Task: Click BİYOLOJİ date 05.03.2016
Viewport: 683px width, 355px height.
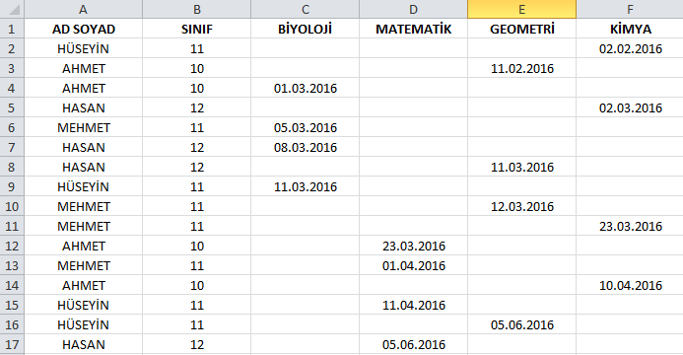Action: 305,127
